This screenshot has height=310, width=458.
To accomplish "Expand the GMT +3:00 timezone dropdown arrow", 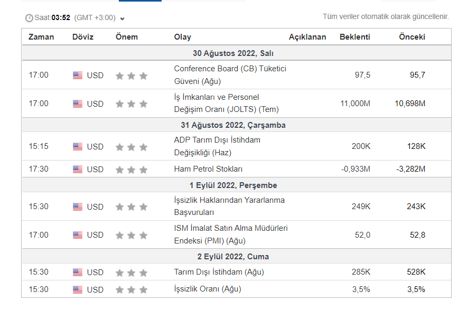I will point(123,18).
